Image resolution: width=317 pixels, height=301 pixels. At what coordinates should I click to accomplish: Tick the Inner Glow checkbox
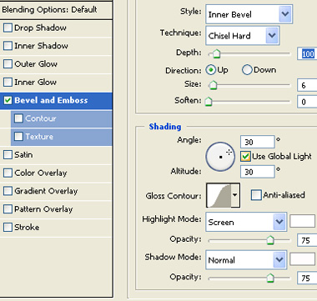tap(8, 83)
